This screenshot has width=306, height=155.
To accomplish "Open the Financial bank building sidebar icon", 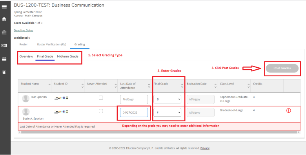I will click(x=4, y=32).
